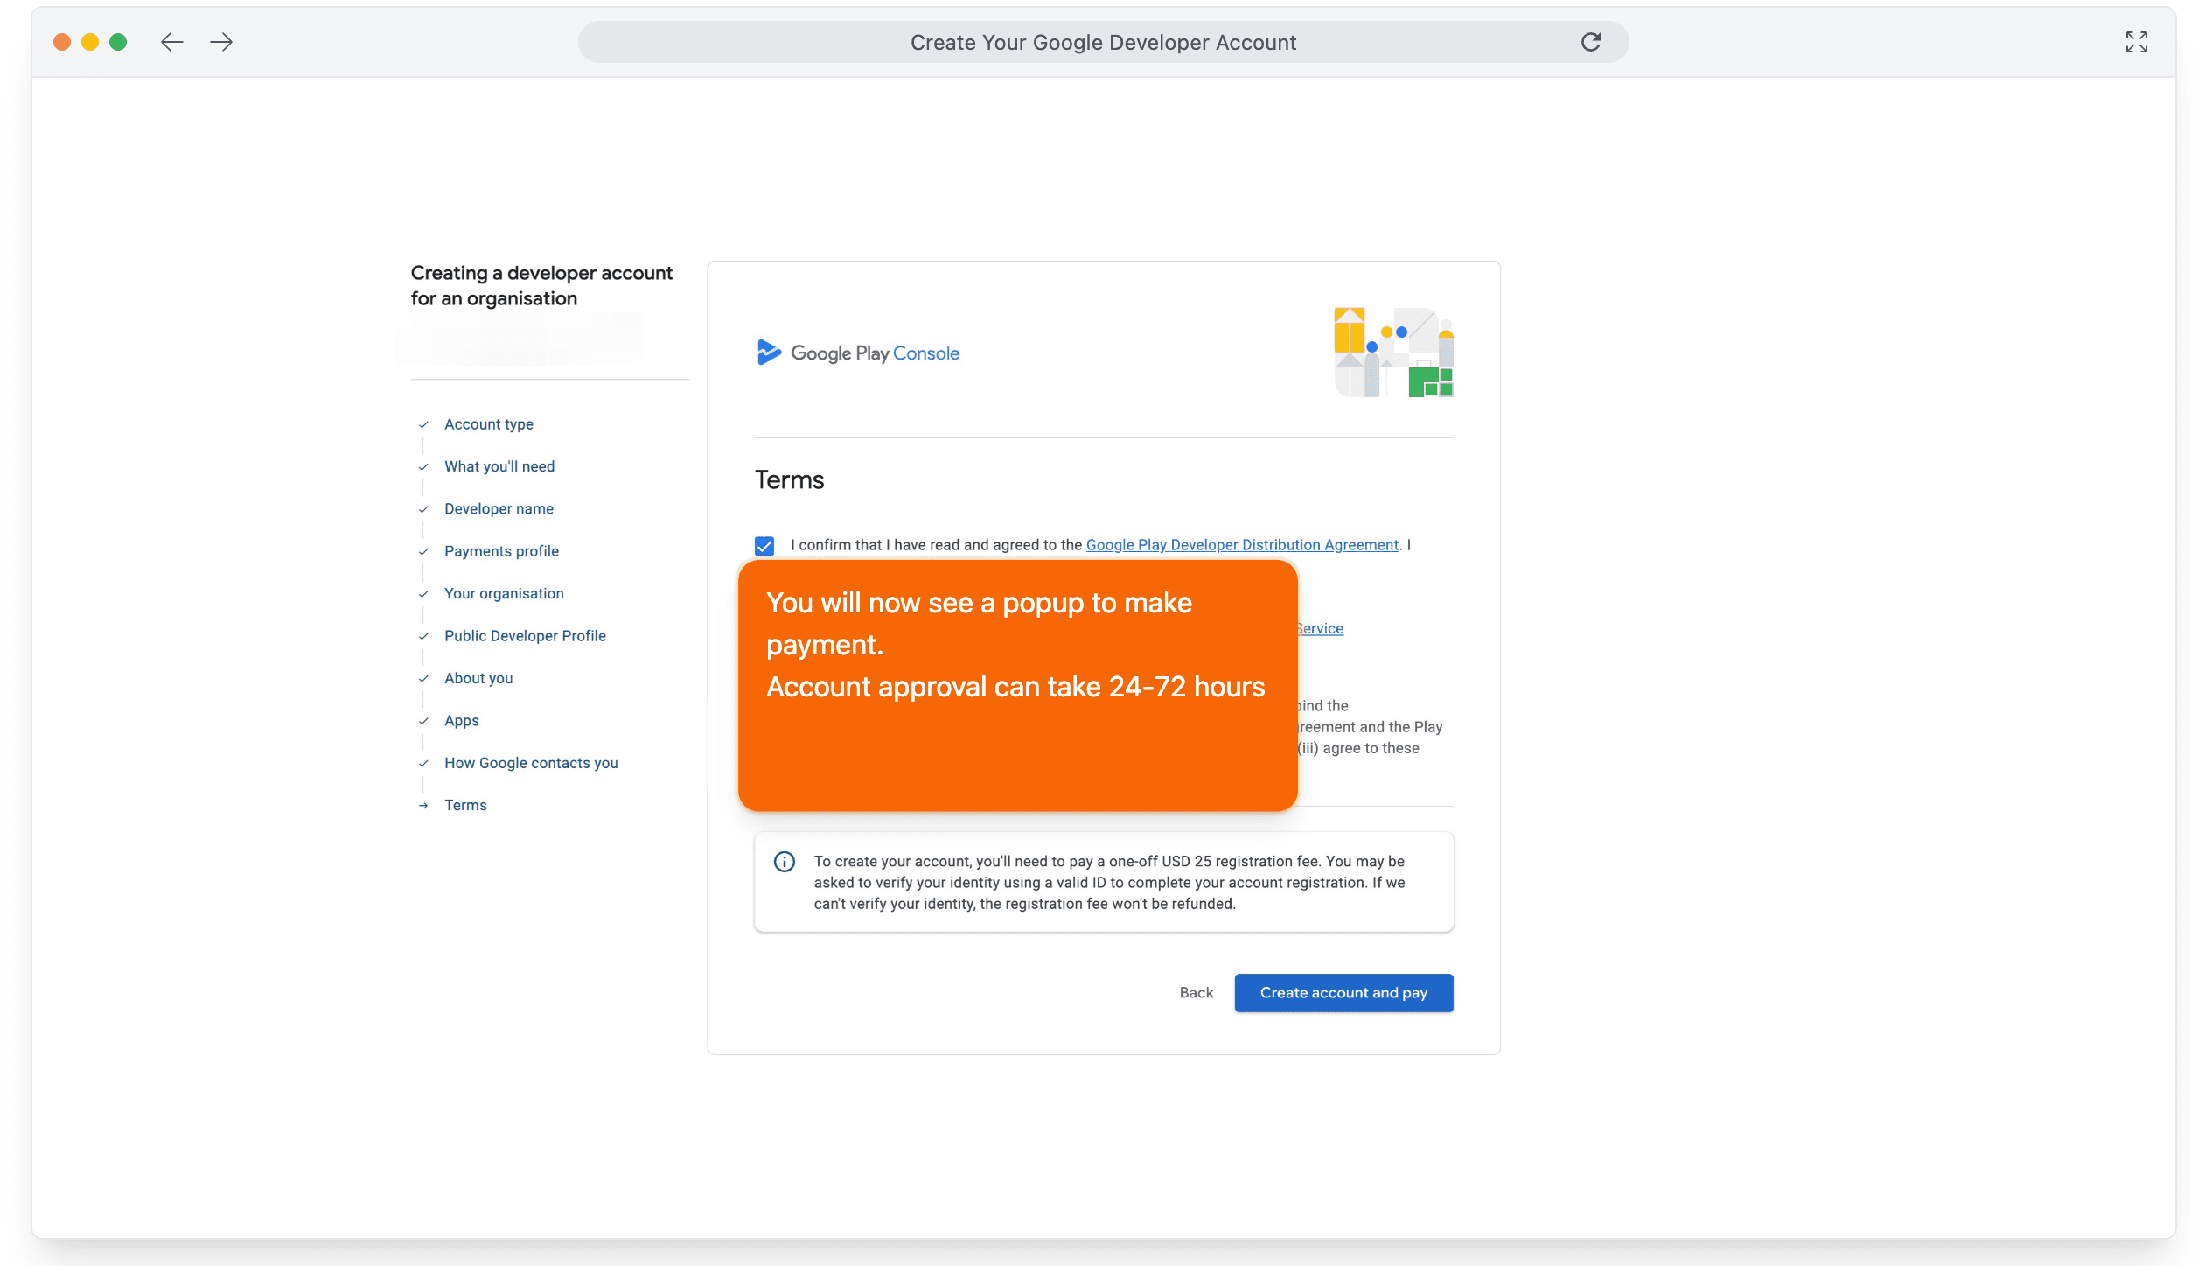Image resolution: width=2198 pixels, height=1266 pixels.
Task: Click the browser back arrow
Action: [x=171, y=42]
